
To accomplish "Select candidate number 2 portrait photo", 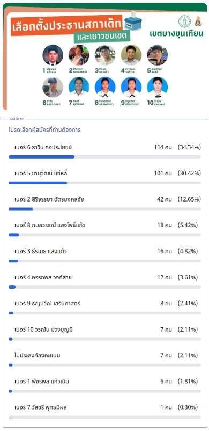I will coord(79,55).
